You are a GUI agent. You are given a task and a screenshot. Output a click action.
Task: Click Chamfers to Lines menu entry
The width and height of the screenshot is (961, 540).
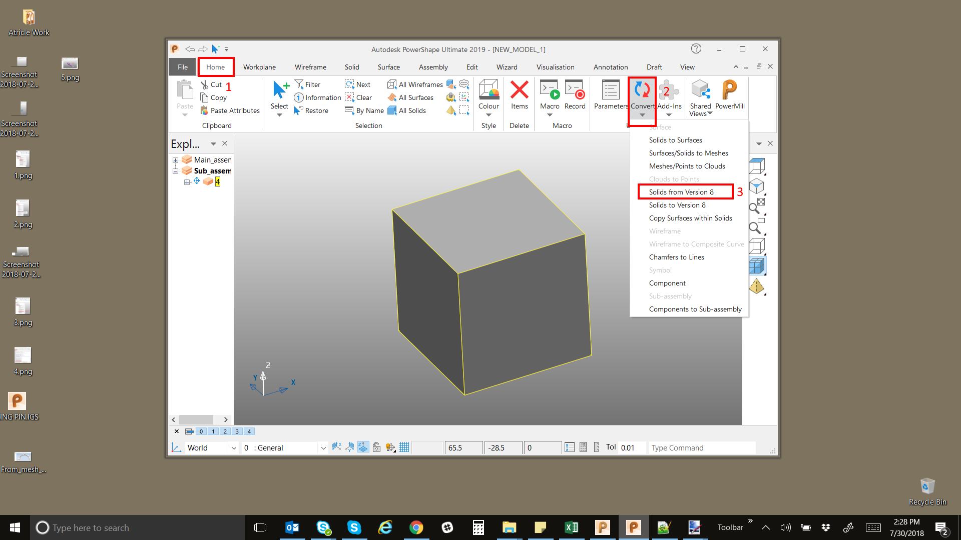tap(676, 257)
